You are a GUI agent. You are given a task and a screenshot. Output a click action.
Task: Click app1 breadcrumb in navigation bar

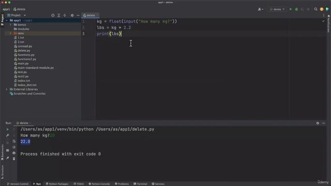tap(6, 9)
